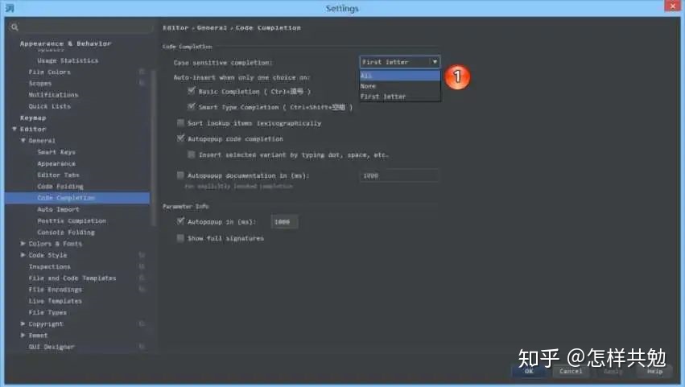
Task: Click the project-level icon beside File Colors
Action: click(x=142, y=72)
